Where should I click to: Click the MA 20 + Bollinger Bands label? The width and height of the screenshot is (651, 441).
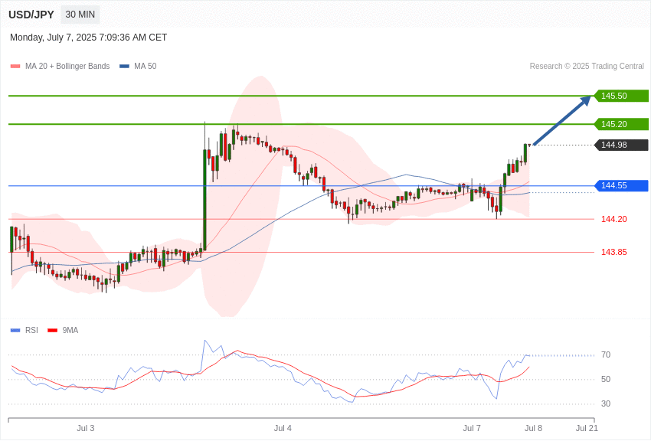tap(67, 66)
